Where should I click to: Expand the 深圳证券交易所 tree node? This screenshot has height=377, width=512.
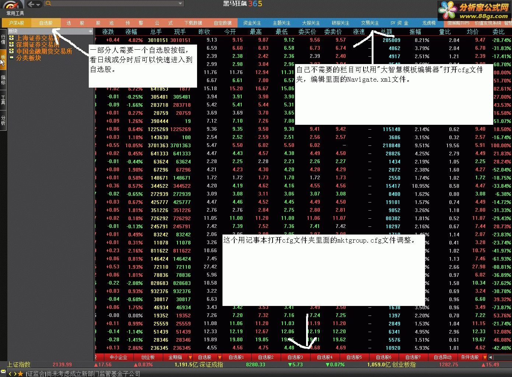12,45
